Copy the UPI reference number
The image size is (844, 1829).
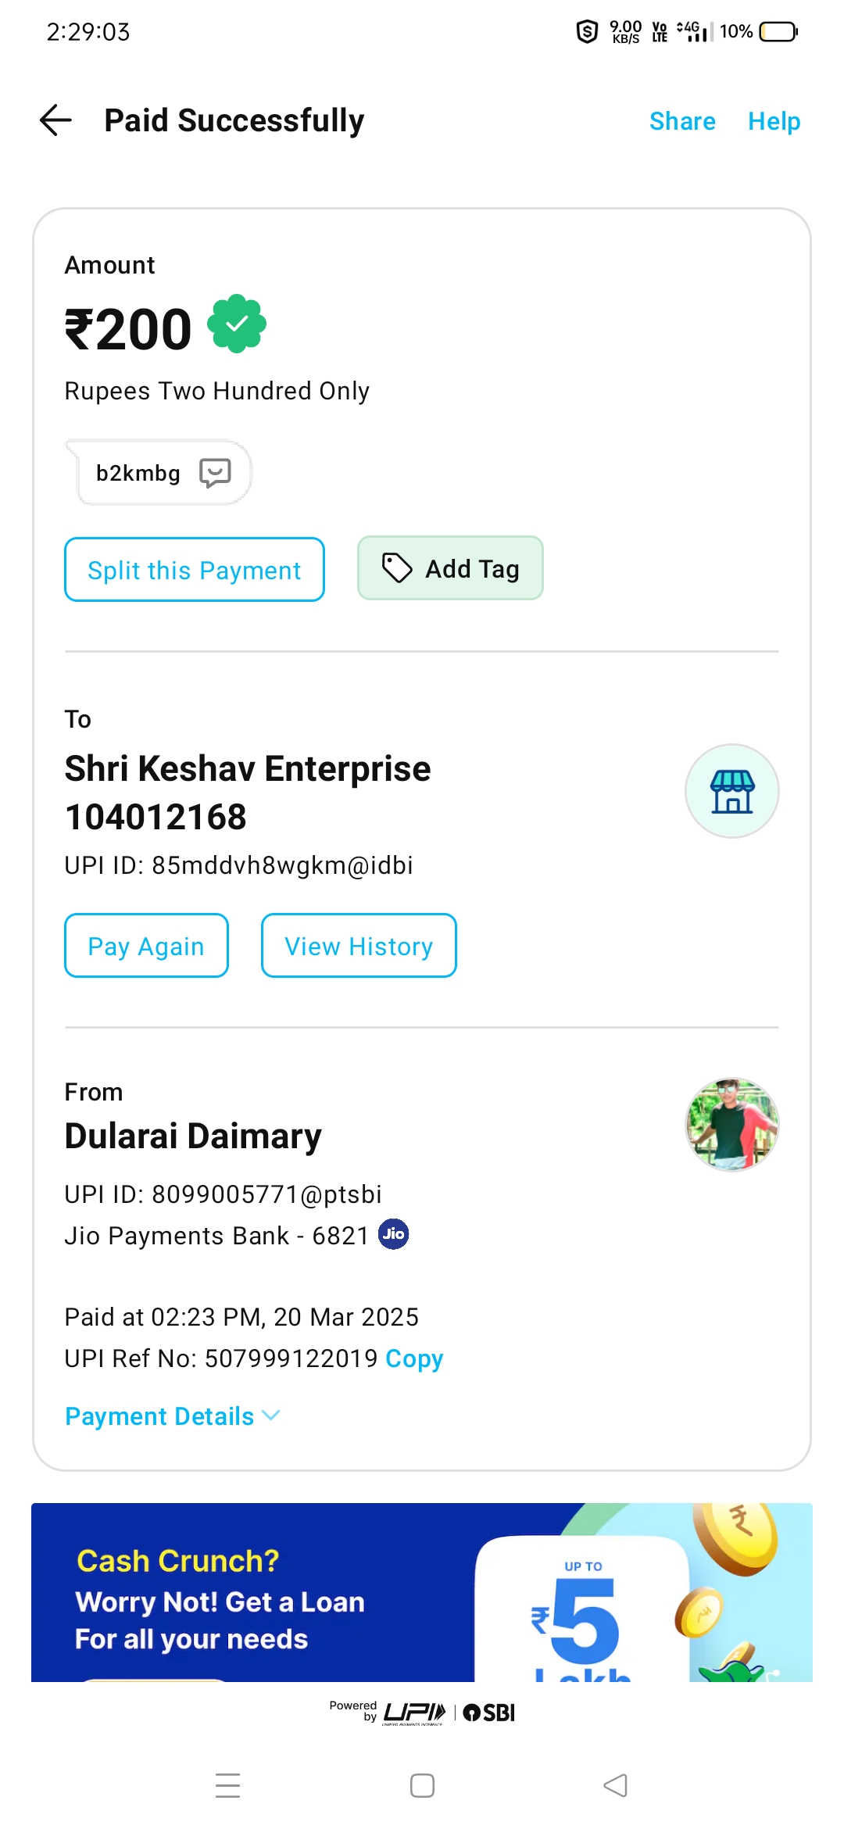tap(414, 1358)
